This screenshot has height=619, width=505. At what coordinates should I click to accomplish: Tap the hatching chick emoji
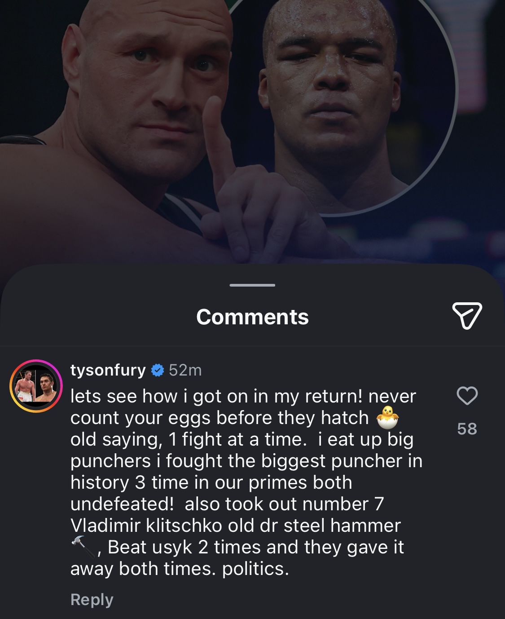387,417
